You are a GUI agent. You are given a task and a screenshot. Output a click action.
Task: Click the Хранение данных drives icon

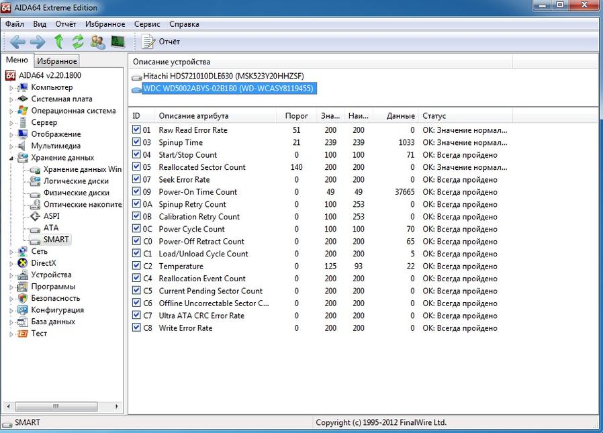23,158
